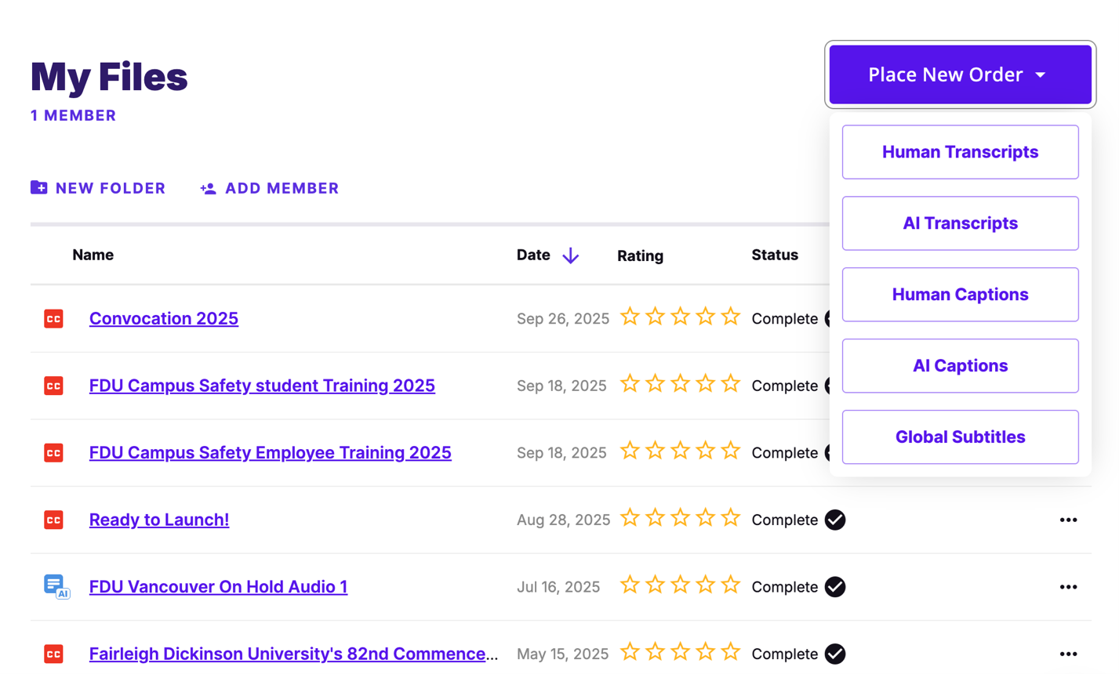The height and width of the screenshot is (674, 1119).
Task: Click the New Folder icon
Action: click(x=38, y=187)
